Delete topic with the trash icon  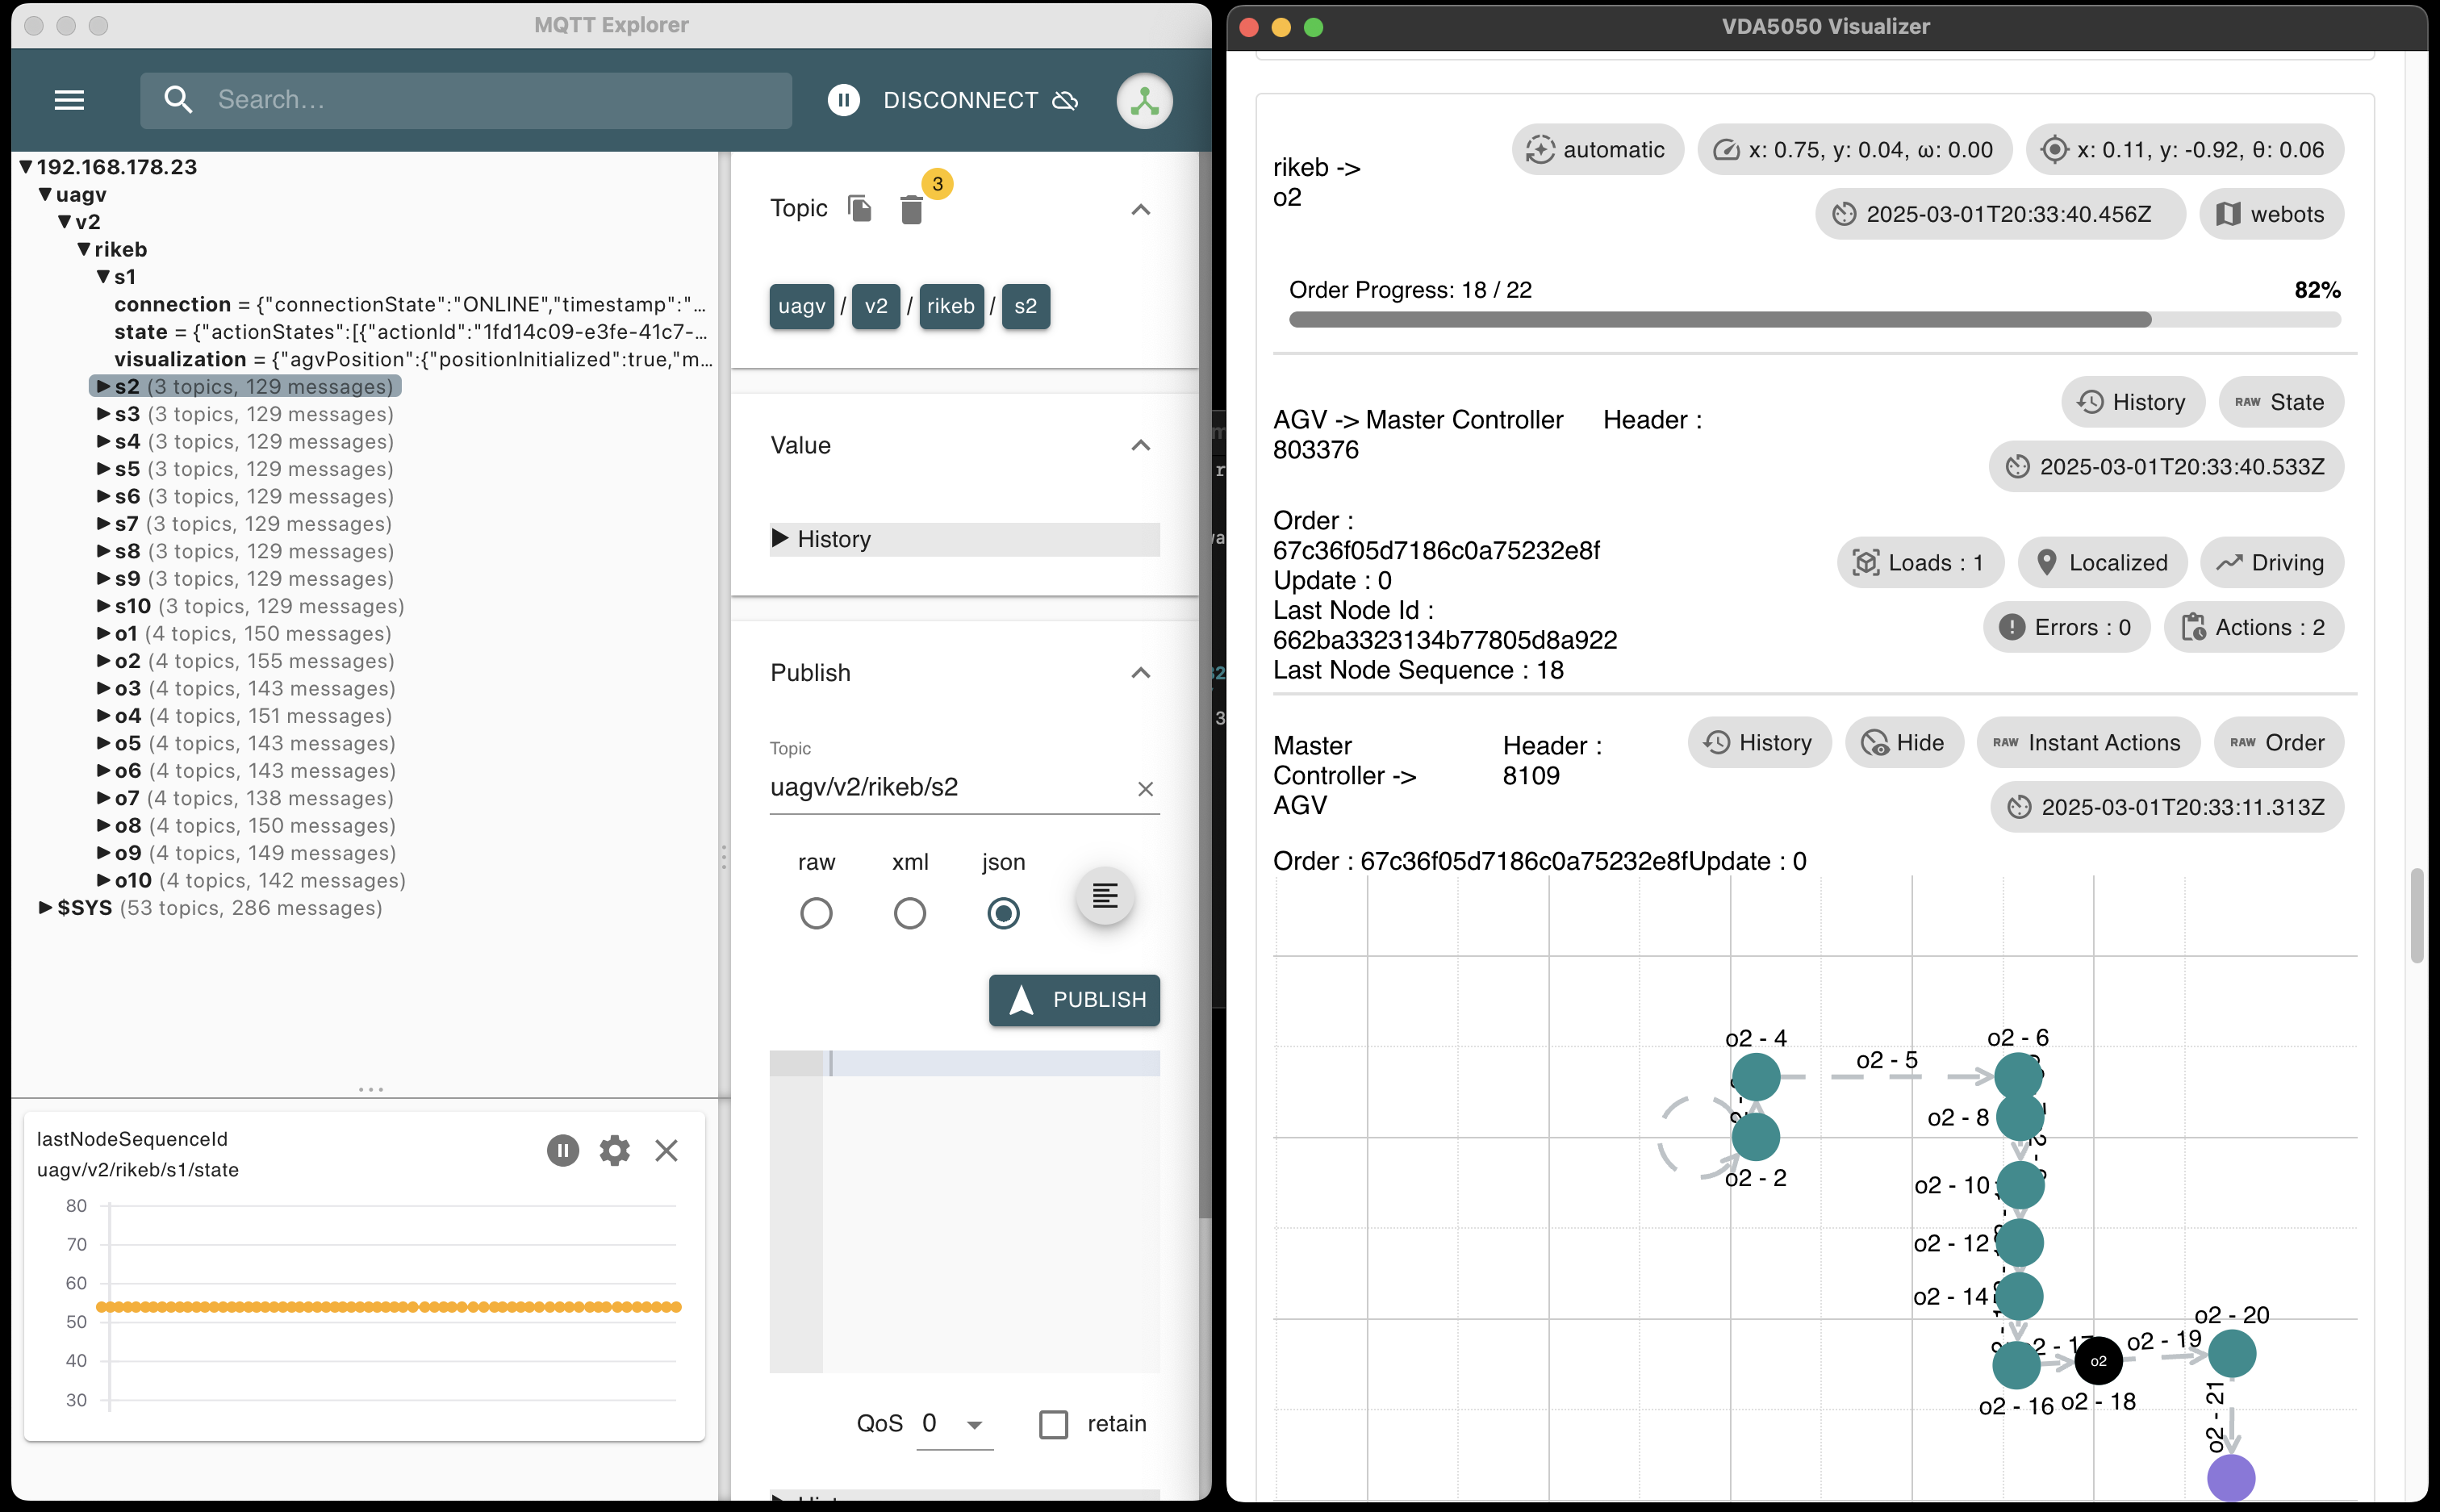point(911,210)
